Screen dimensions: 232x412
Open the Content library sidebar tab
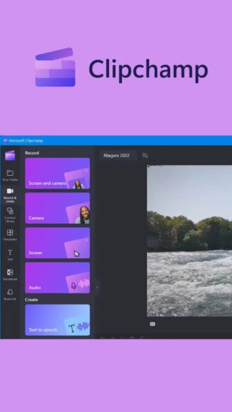point(10,215)
